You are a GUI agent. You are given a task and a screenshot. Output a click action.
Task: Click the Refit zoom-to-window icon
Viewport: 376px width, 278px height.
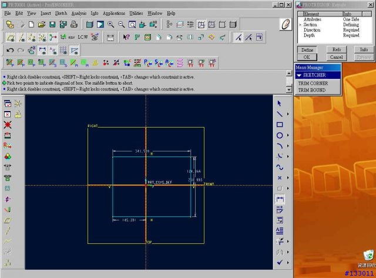[132, 24]
